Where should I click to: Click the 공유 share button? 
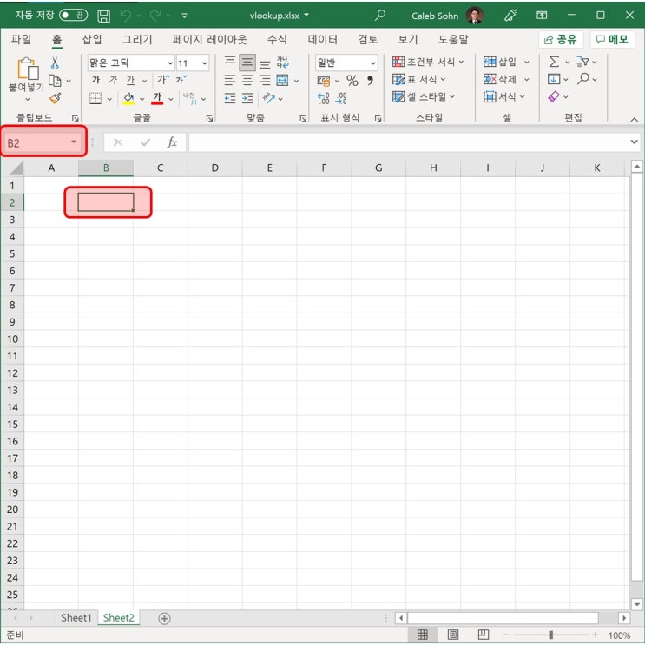561,39
